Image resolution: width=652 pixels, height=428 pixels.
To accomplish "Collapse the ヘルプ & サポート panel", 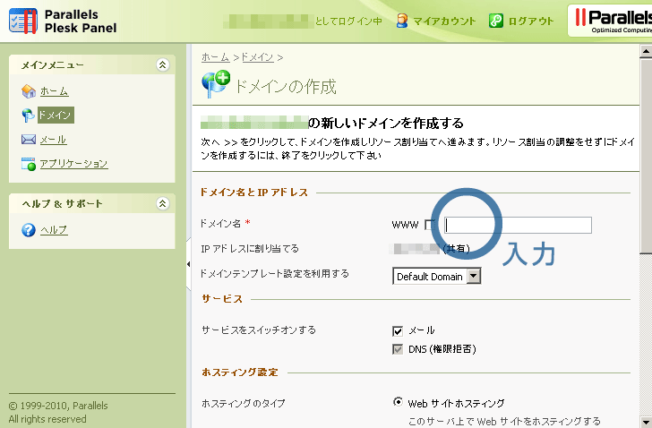I will (163, 203).
